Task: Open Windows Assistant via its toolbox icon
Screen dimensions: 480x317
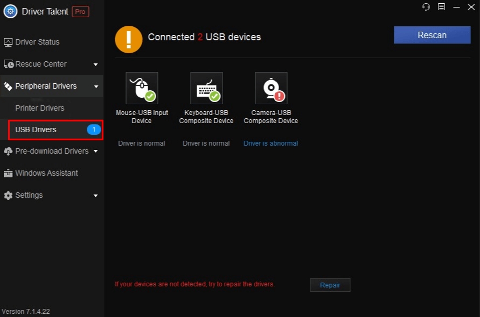Action: pyautogui.click(x=8, y=173)
